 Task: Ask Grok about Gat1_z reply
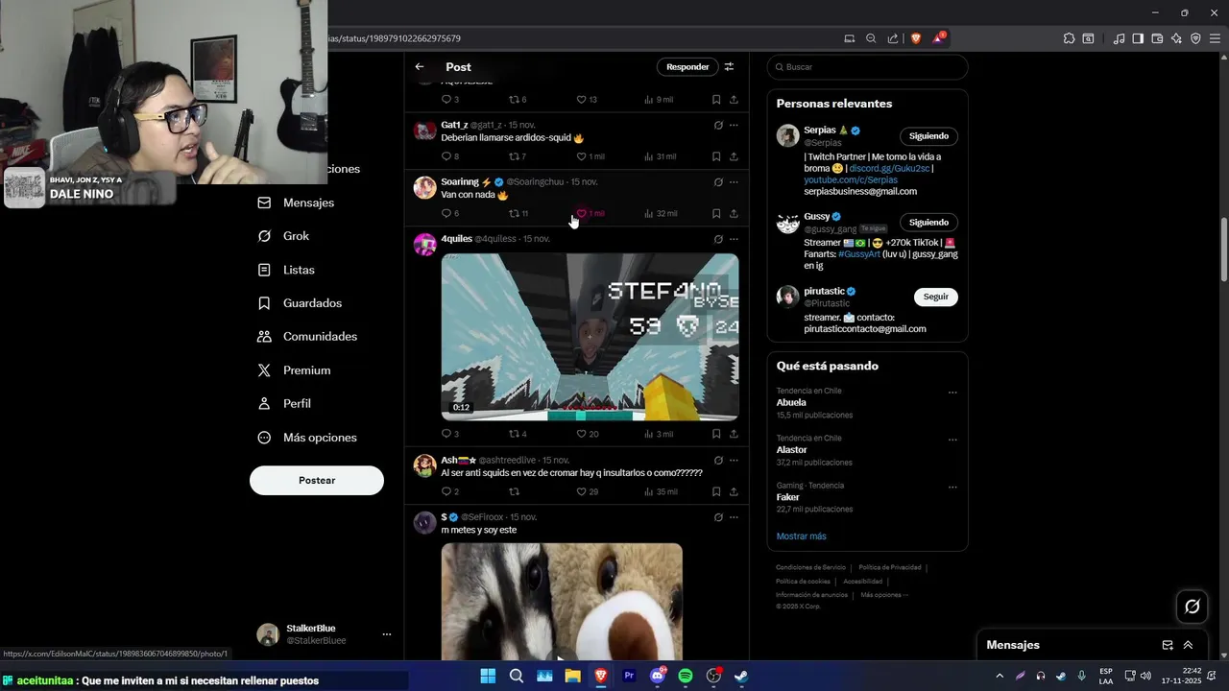[x=718, y=125]
